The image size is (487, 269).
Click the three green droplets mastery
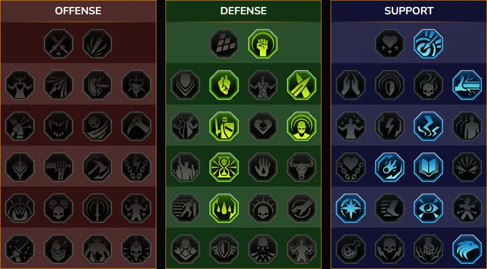[x=224, y=208]
